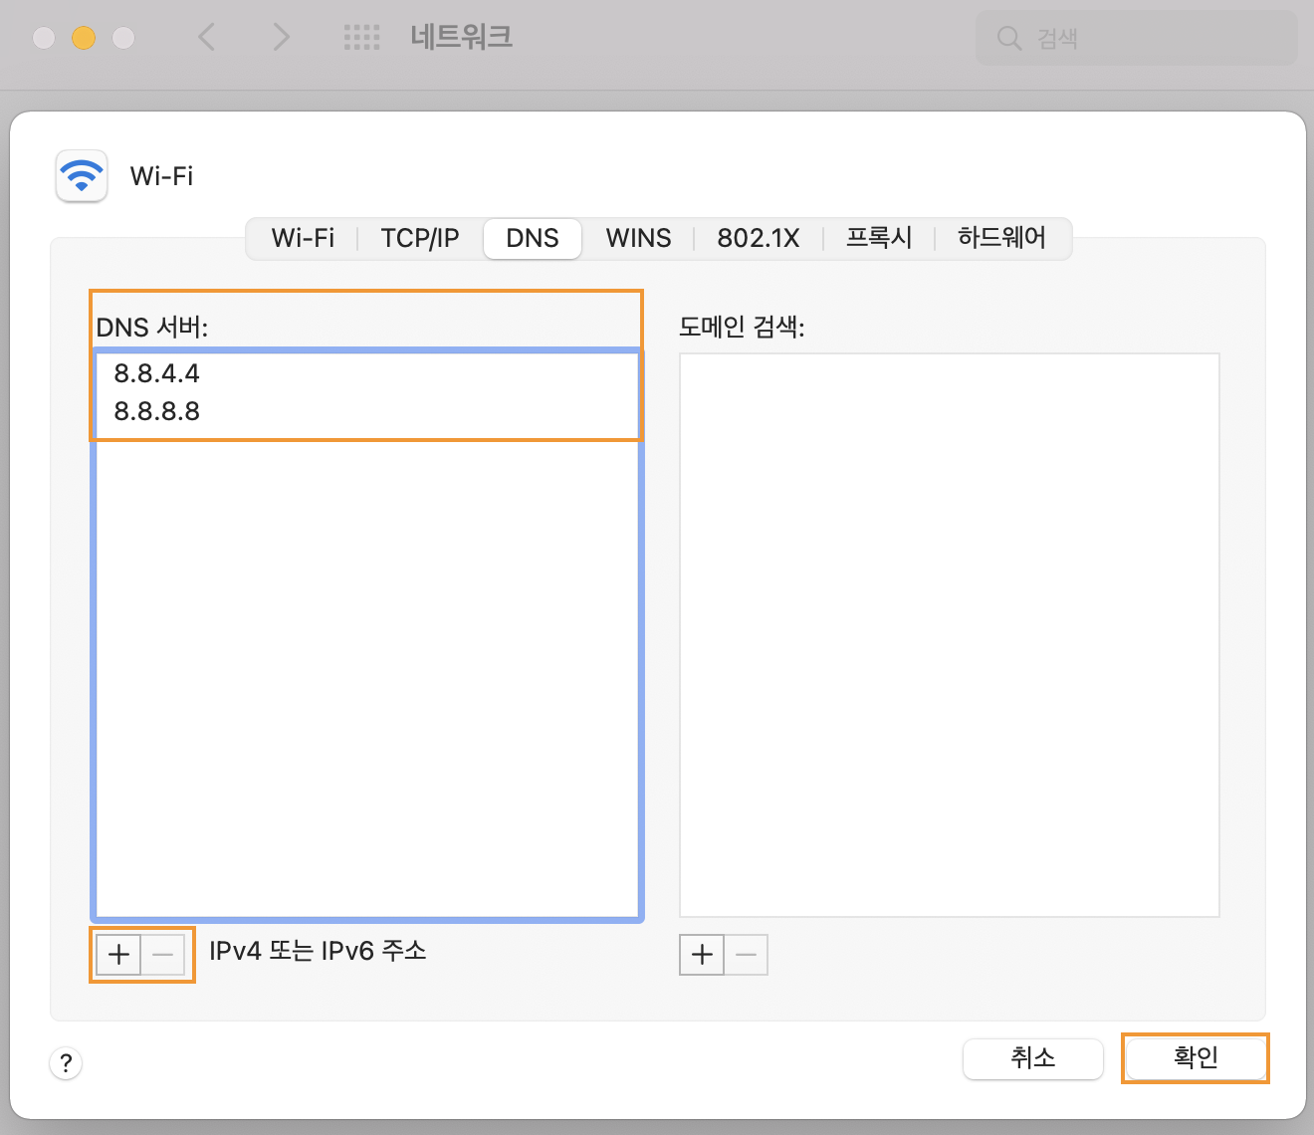This screenshot has height=1135, width=1314.
Task: Switch to the 하드웨어 tab
Action: [x=1001, y=239]
